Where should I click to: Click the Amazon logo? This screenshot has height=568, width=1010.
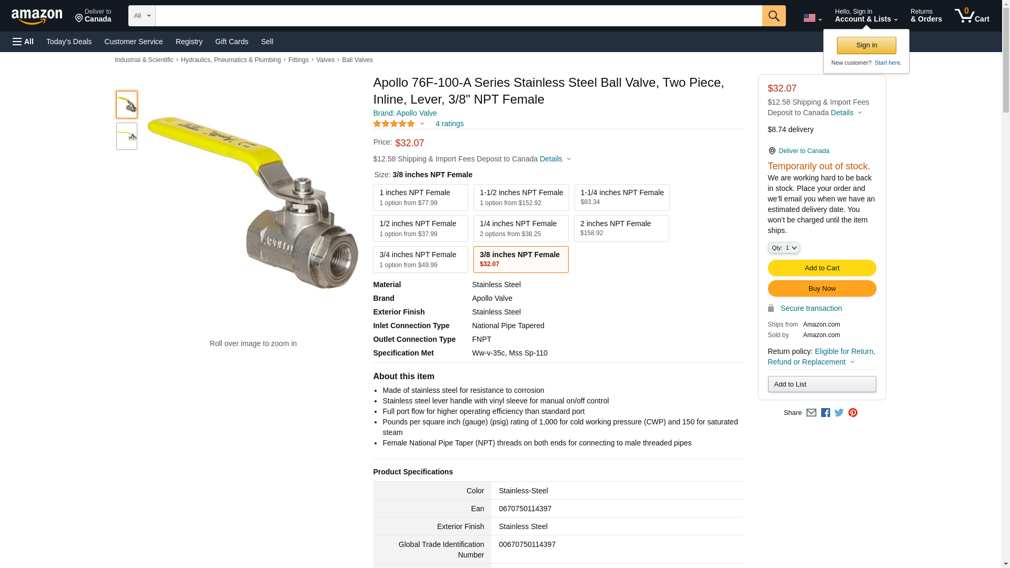pyautogui.click(x=37, y=17)
